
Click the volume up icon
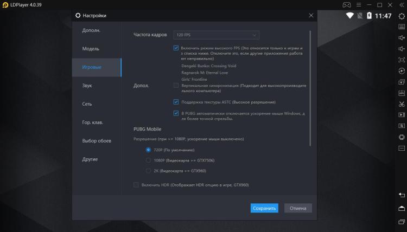(x=402, y=38)
